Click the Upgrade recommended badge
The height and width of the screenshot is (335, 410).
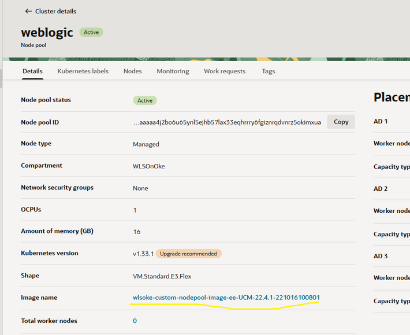[188, 254]
